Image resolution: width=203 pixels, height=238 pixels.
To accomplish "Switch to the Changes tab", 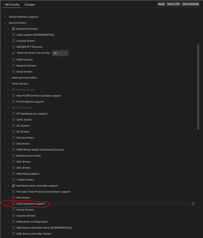I will tap(30, 4).
